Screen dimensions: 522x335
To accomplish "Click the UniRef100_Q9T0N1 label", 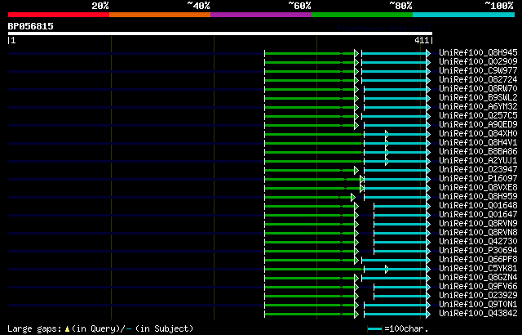I will 478,305.
